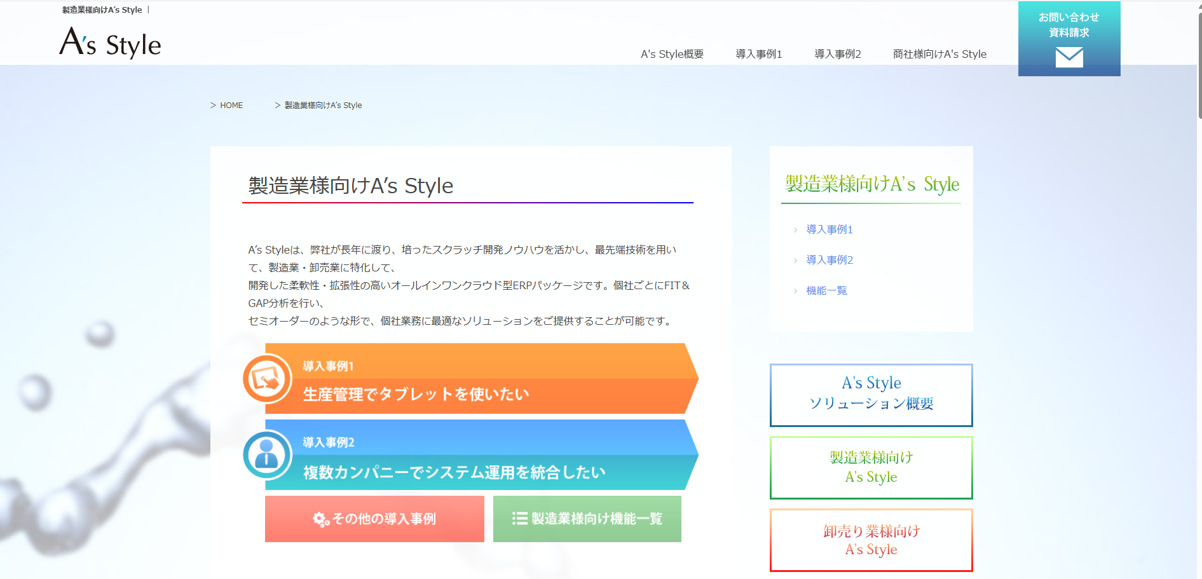
Task: Select the red 卸売り業様向け A's Style box
Action: tap(871, 540)
